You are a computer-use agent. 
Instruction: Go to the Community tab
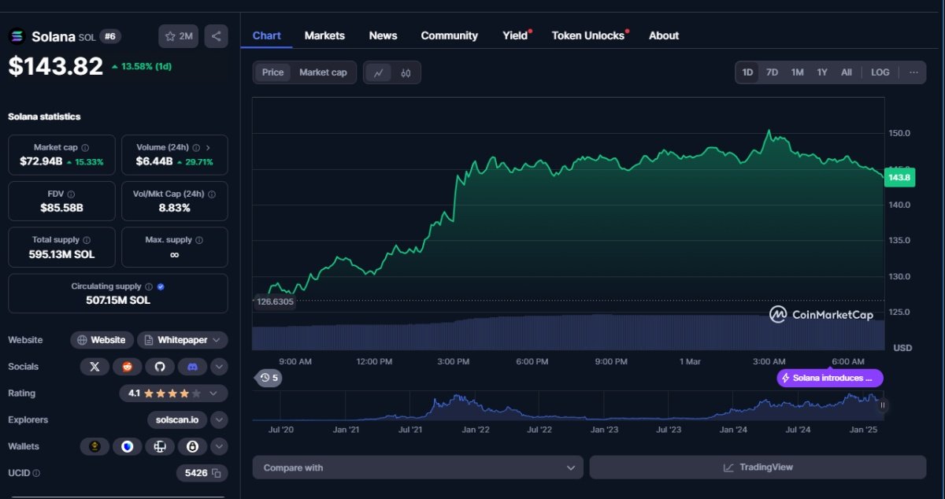[x=450, y=35]
